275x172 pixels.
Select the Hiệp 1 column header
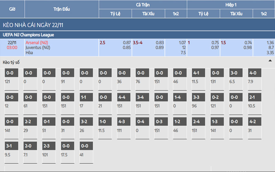[x=231, y=4]
